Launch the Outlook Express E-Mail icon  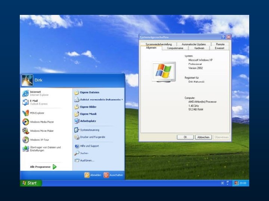(x=25, y=102)
